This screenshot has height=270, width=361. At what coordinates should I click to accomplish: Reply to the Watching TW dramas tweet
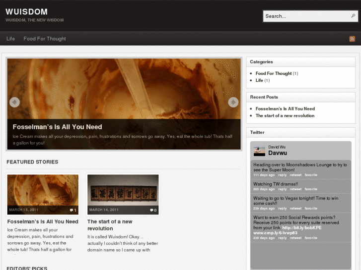tap(282, 189)
